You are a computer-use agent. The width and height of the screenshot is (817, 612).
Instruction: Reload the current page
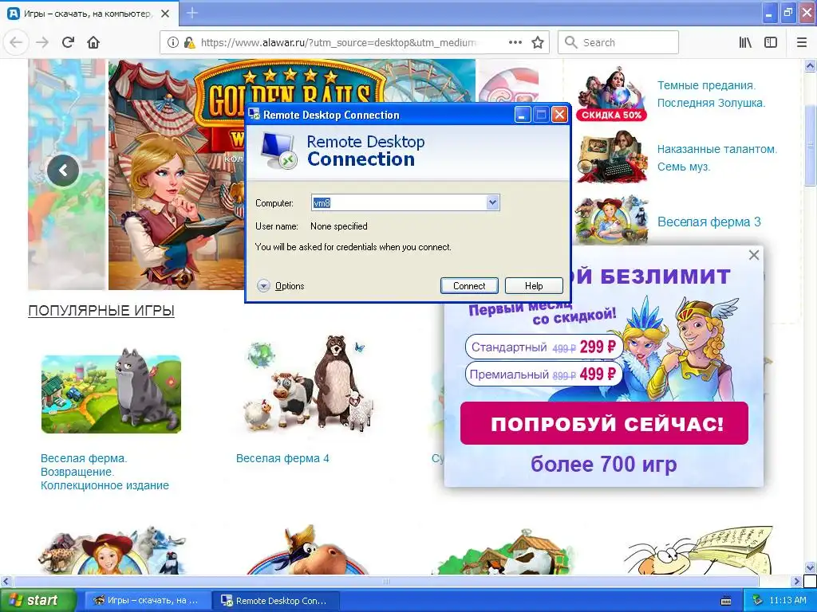tap(68, 42)
